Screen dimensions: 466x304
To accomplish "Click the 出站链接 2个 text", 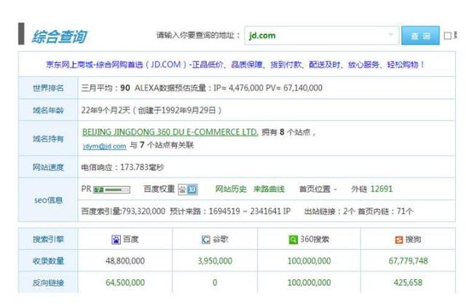I will pyautogui.click(x=329, y=212).
